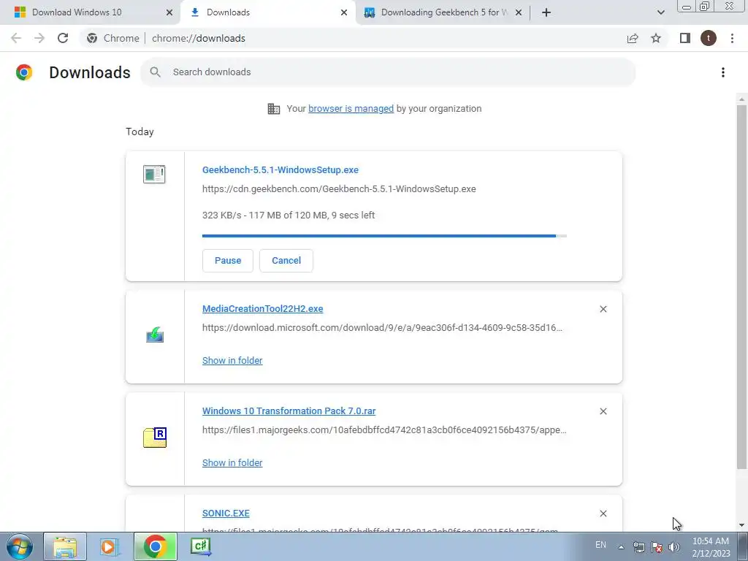Pause the Geekbench download
The height and width of the screenshot is (561, 748).
(x=228, y=261)
